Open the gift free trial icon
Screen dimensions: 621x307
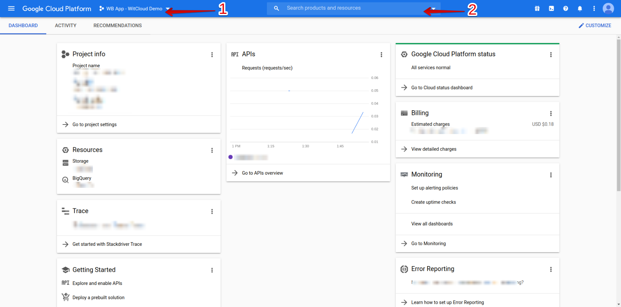[x=537, y=9]
